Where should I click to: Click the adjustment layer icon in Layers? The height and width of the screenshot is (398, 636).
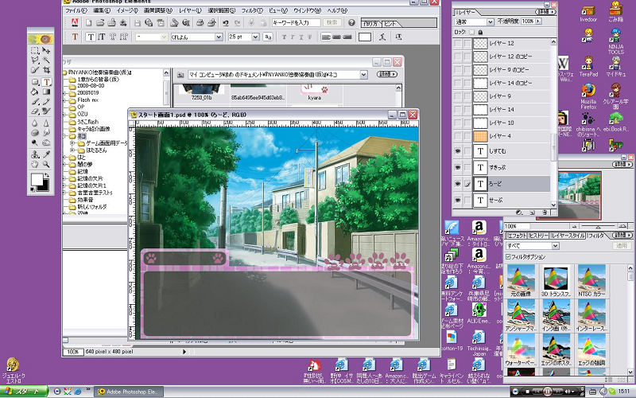pyautogui.click(x=518, y=213)
